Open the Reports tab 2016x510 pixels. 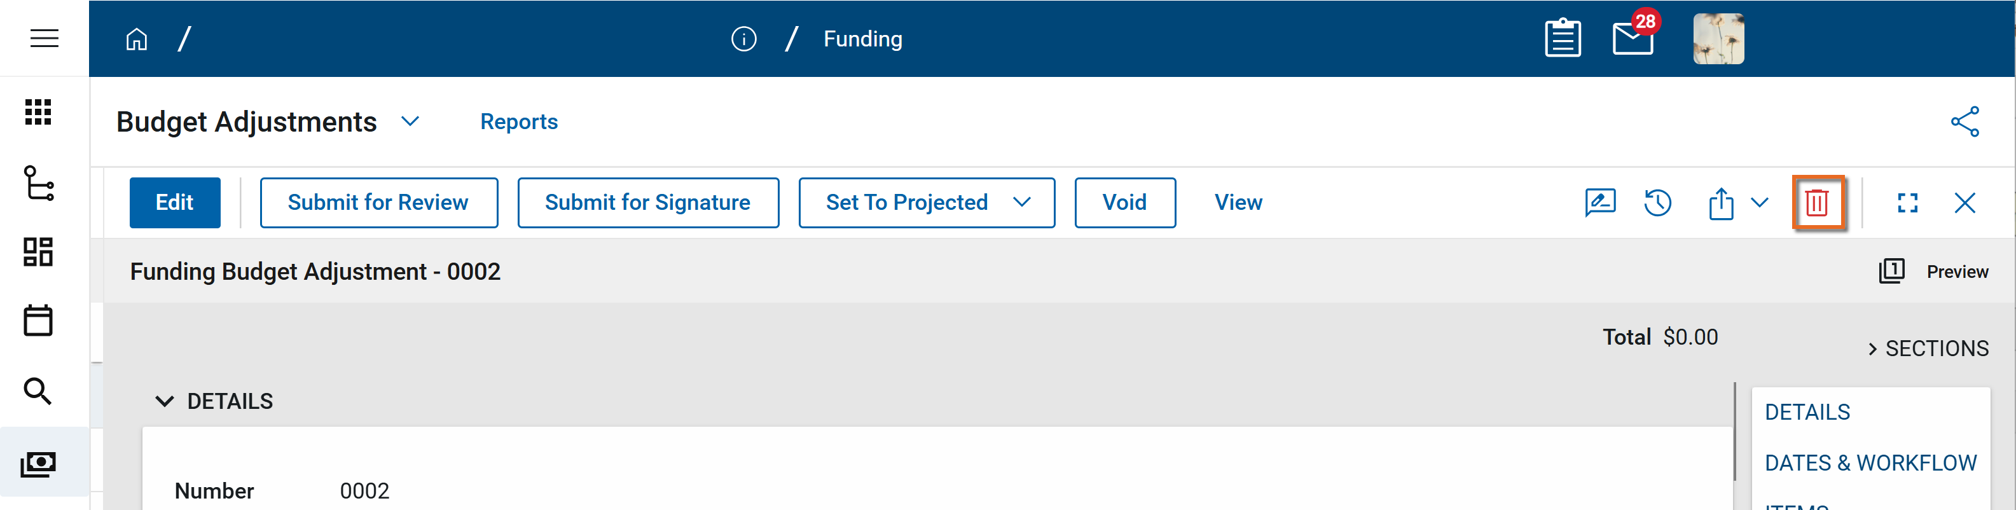[x=518, y=122]
